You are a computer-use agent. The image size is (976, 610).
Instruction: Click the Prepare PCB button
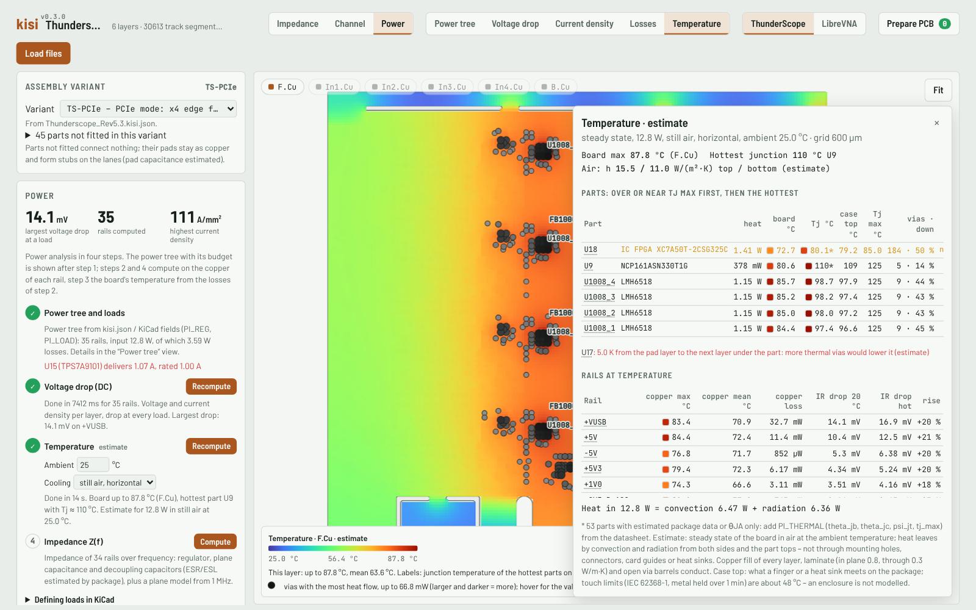(919, 24)
